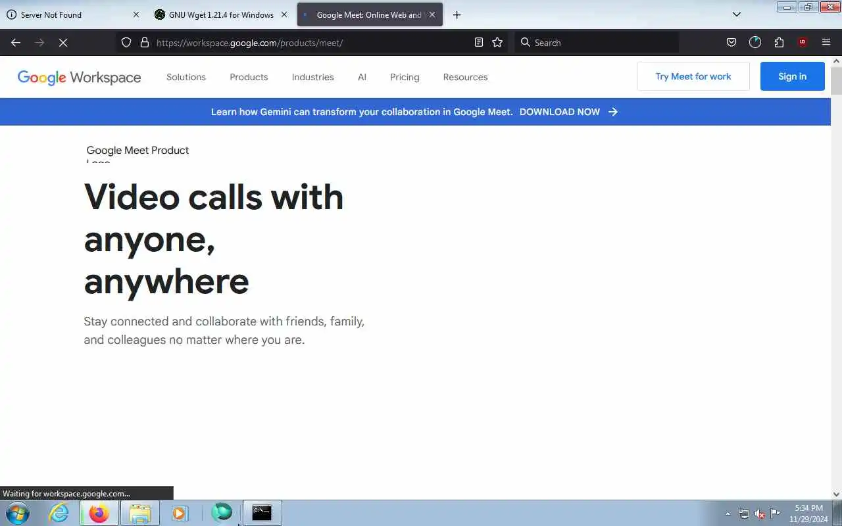The width and height of the screenshot is (842, 526).
Task: Click the network tray icon
Action: tap(744, 514)
